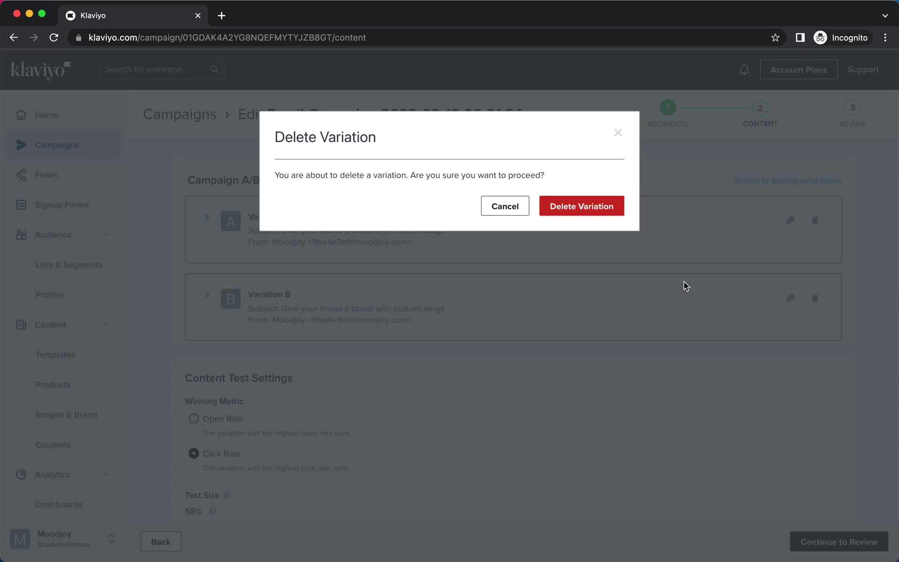This screenshot has width=899, height=562.
Task: Click the search bar icon
Action: (215, 69)
